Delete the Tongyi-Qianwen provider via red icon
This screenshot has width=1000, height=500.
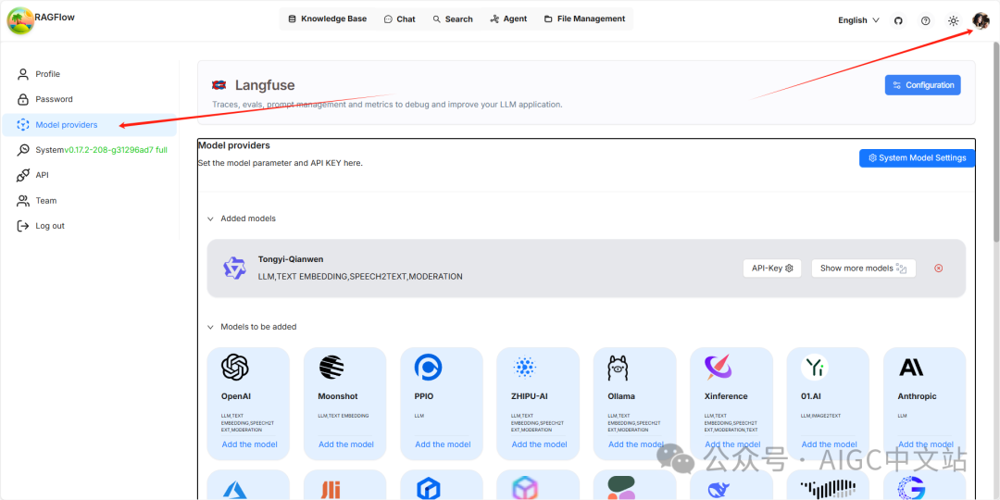(938, 269)
